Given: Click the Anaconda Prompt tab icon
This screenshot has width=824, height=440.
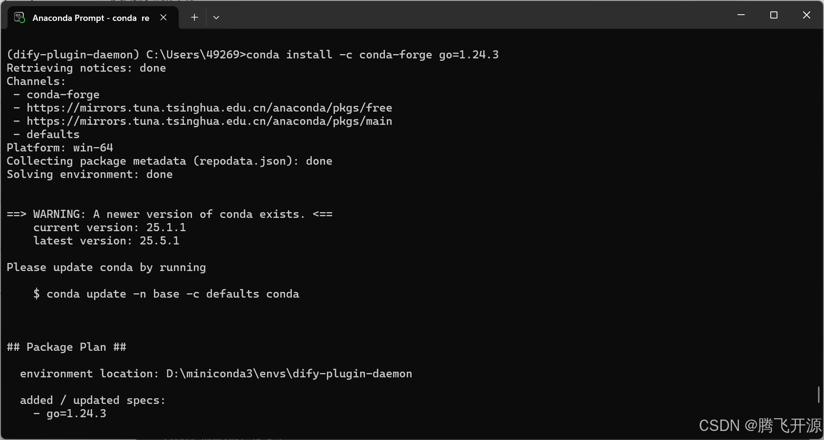Looking at the screenshot, I should coord(19,18).
